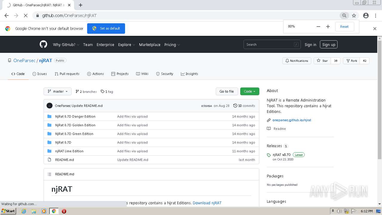The image size is (382, 215).
Task: Dismiss the default browser infobar
Action: pyautogui.click(x=375, y=29)
